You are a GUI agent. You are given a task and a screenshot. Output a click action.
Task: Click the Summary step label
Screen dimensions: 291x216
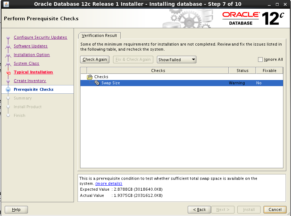(x=22, y=98)
